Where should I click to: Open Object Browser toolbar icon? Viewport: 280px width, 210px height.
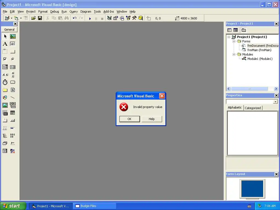(128, 18)
